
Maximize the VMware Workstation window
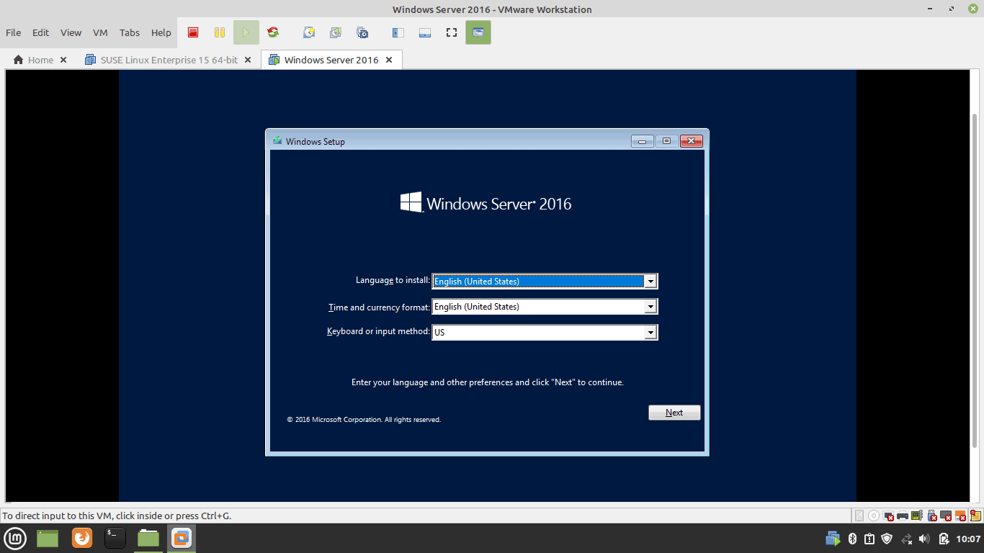point(952,9)
